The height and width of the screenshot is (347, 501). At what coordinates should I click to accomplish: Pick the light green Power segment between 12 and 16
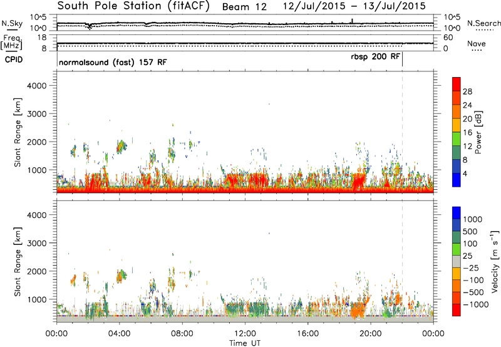(457, 139)
